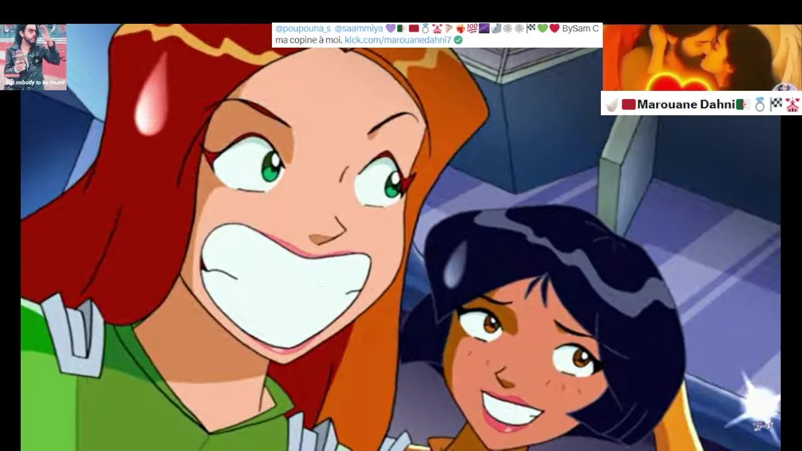Click the green verified badge after the kick link

(x=459, y=39)
